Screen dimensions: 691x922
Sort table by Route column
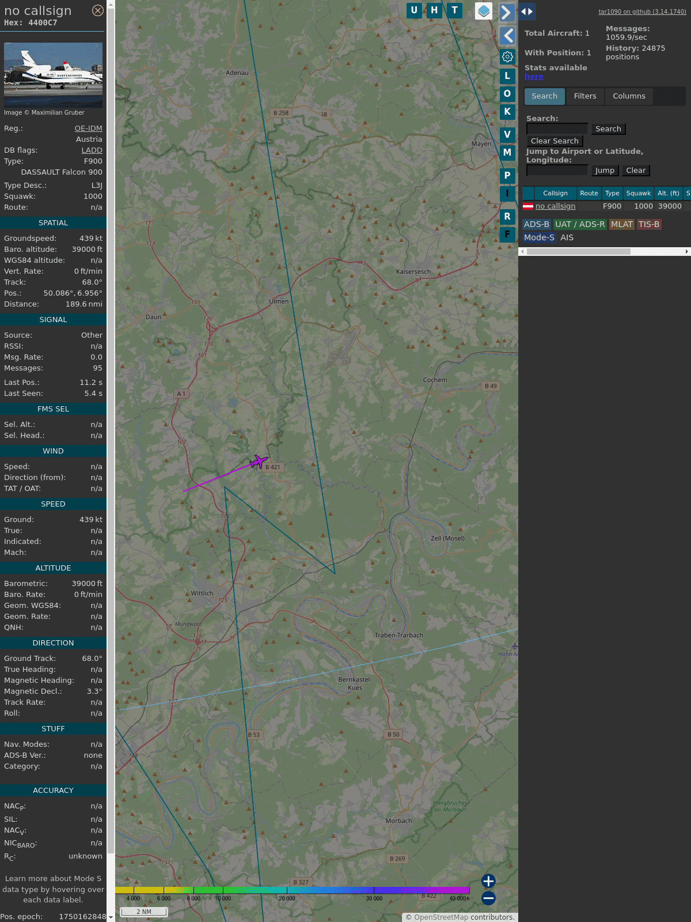coord(589,194)
